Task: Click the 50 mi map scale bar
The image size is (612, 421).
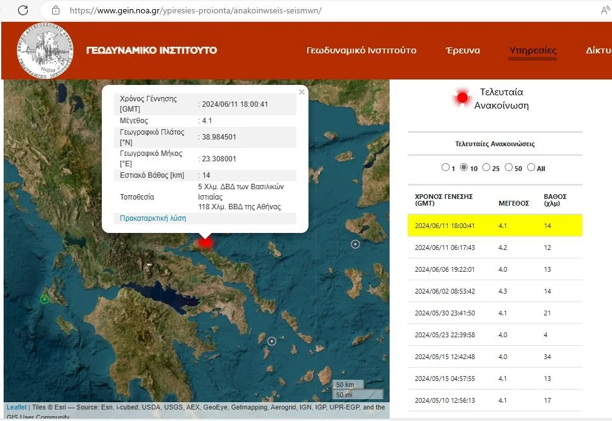Action: point(358,394)
